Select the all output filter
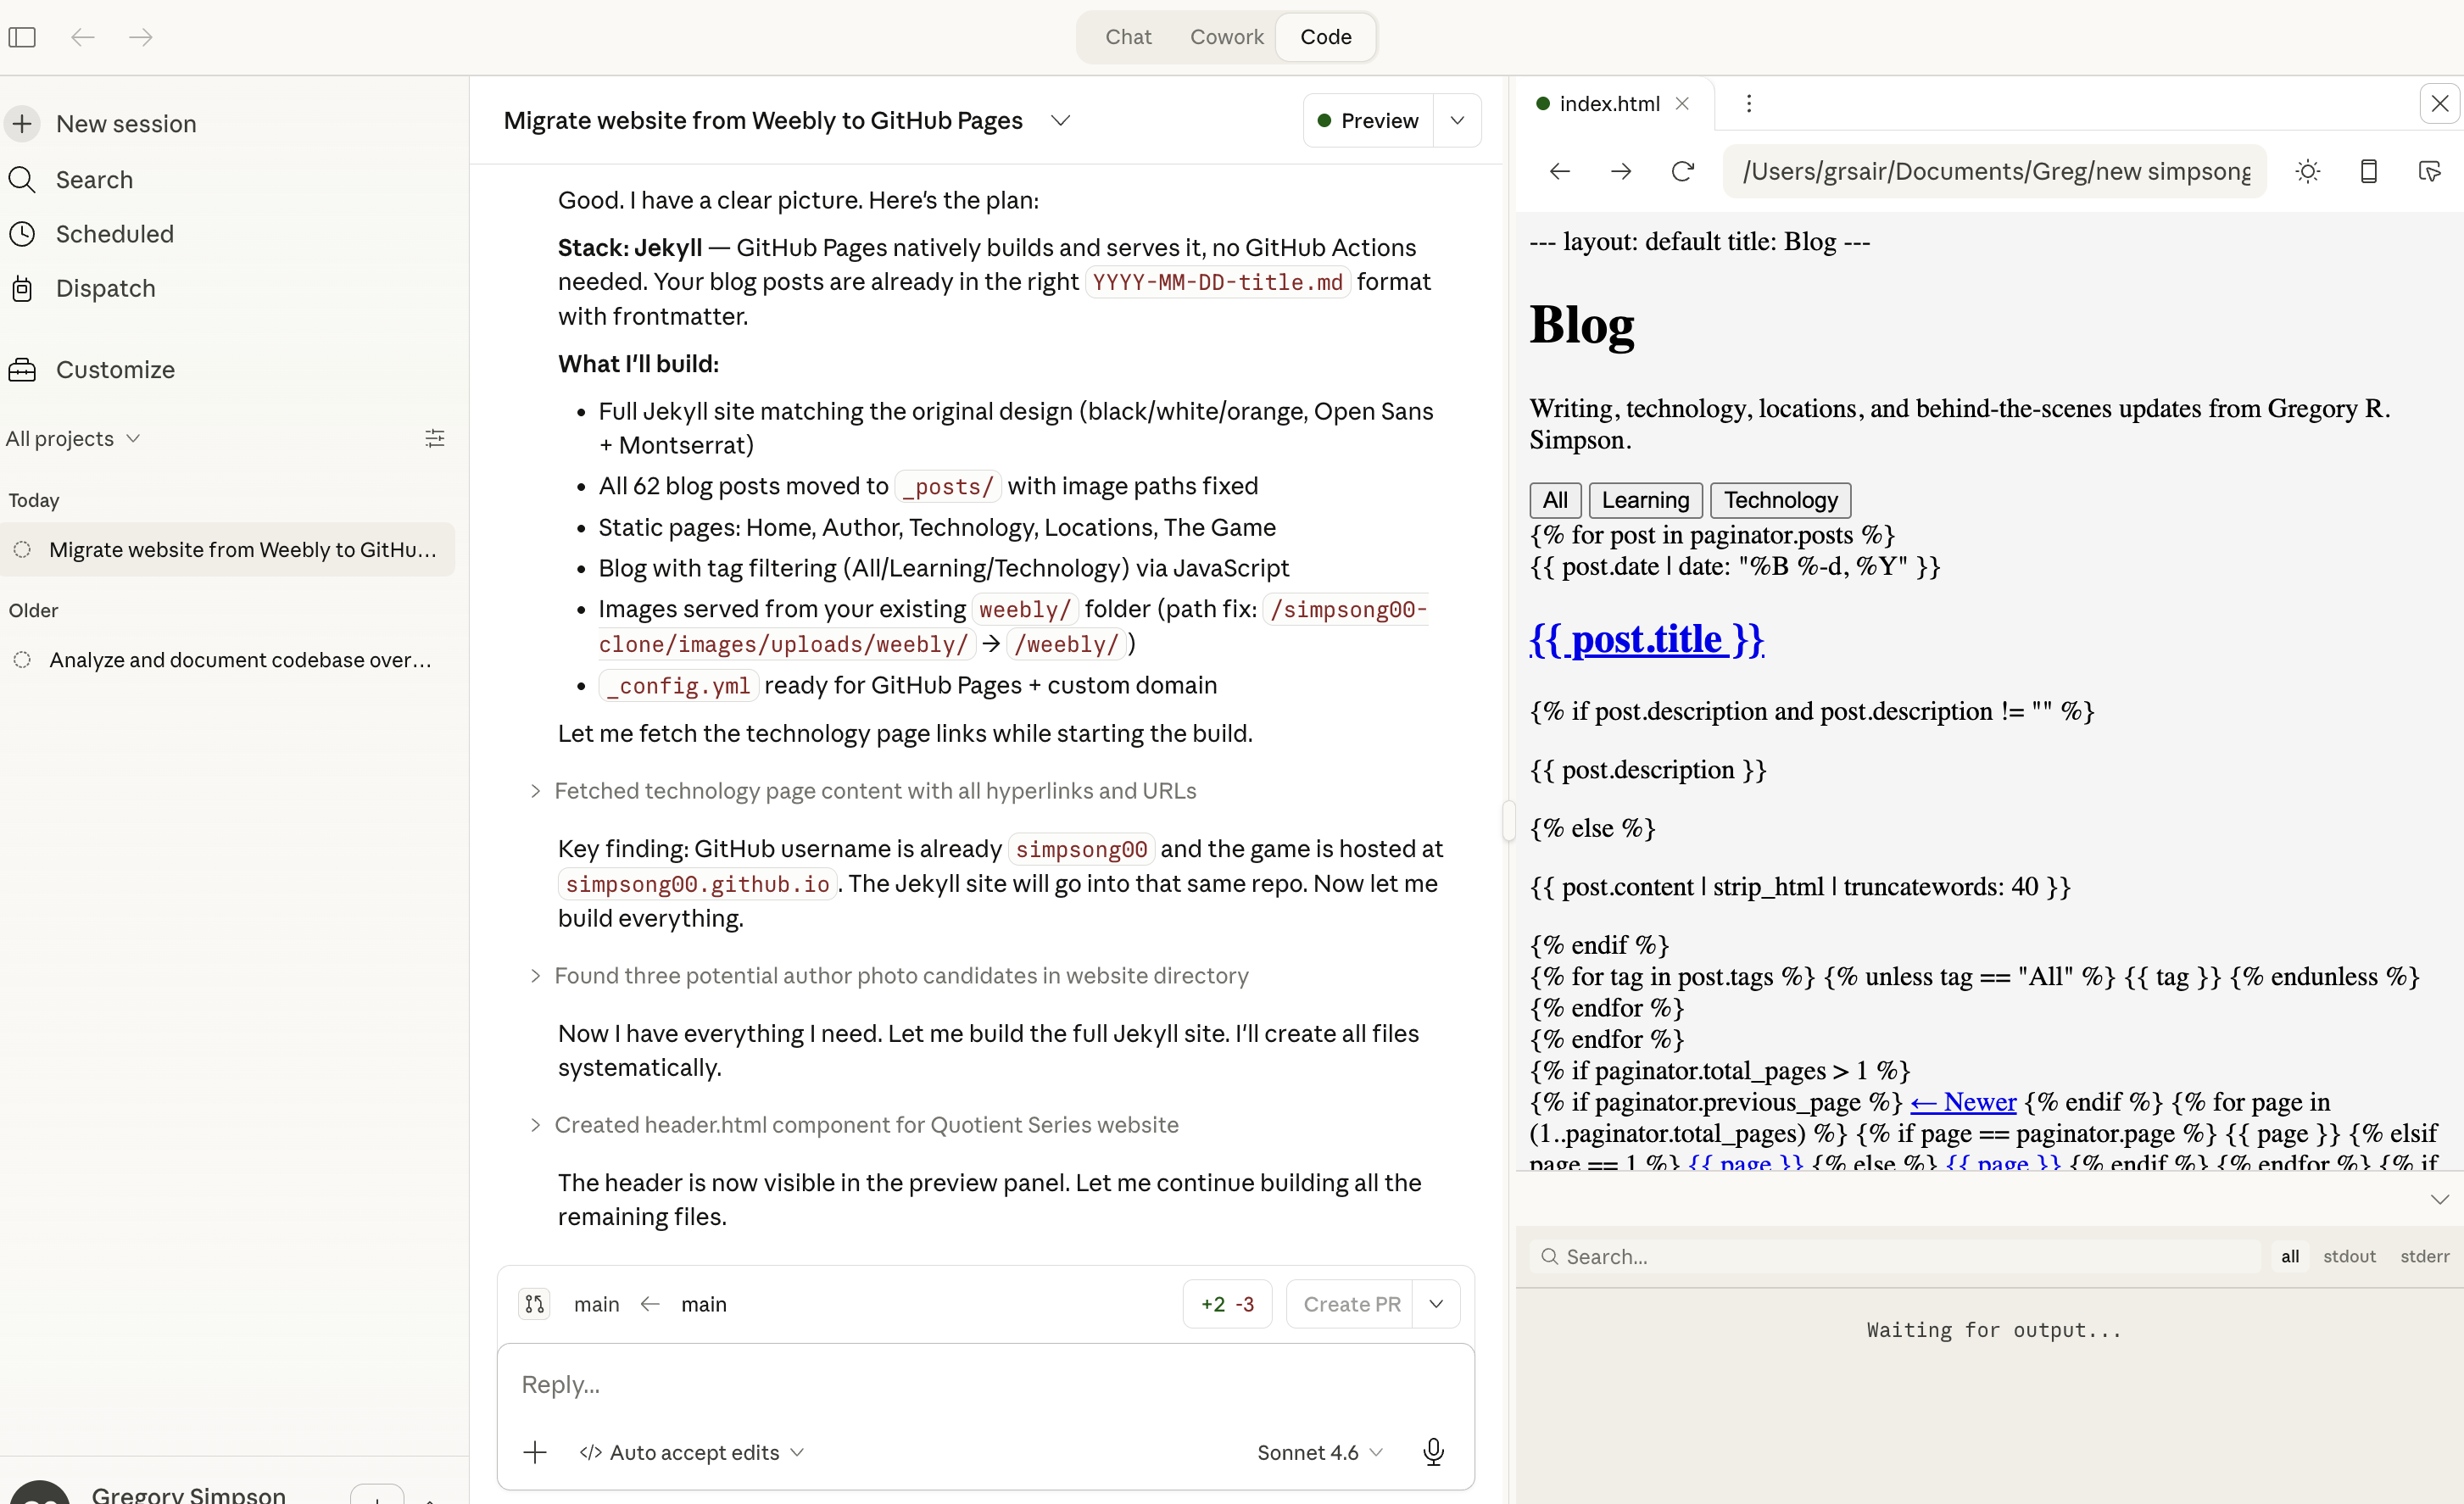Screen dimensions: 2464x1504 pyautogui.click(x=2289, y=1256)
